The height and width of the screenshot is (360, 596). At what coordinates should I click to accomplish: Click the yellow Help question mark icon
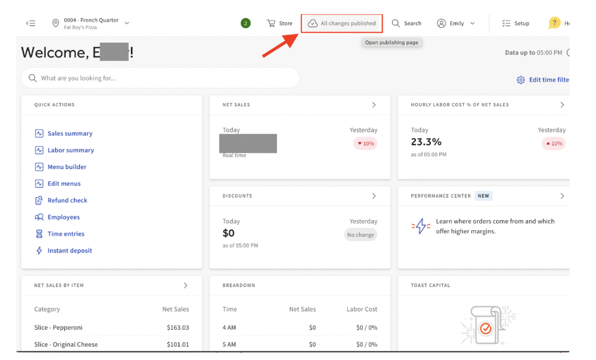pos(554,23)
